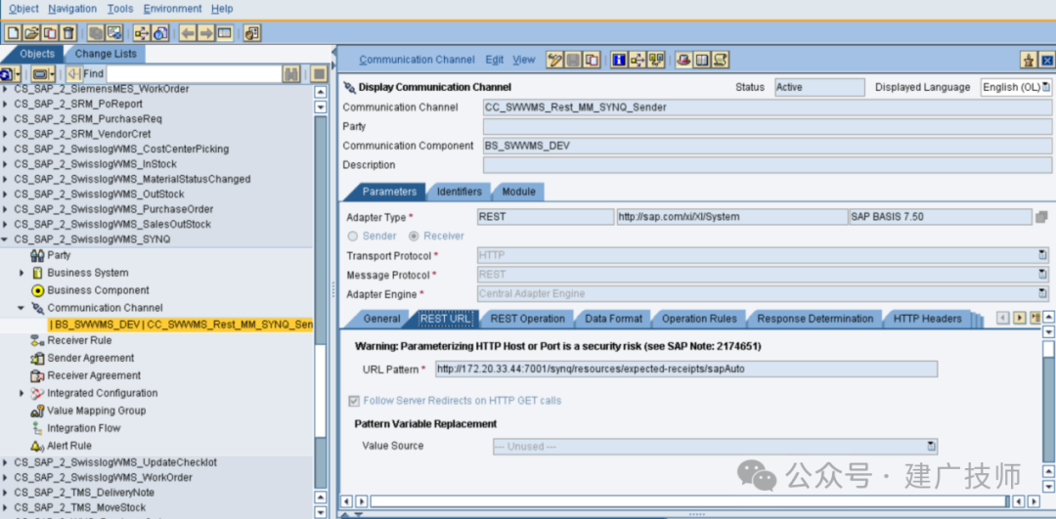Click the stop square icon beside Find
The image size is (1056, 519).
click(319, 74)
